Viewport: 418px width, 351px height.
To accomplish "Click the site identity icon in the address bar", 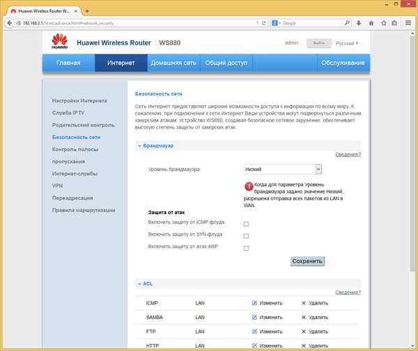I will coord(19,23).
